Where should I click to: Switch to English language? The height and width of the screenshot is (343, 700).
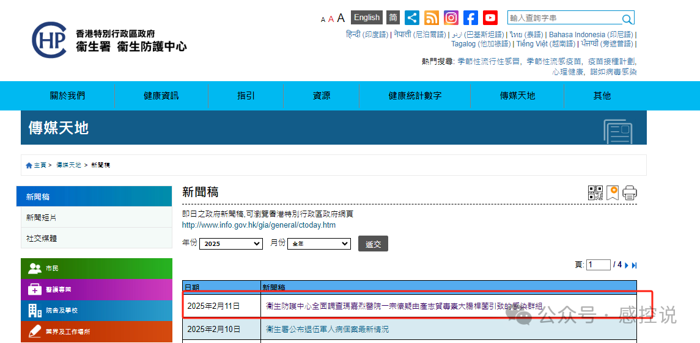(x=367, y=17)
